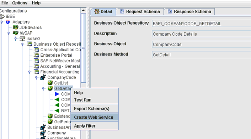Click the Business Object field CompanyCode

point(201,45)
